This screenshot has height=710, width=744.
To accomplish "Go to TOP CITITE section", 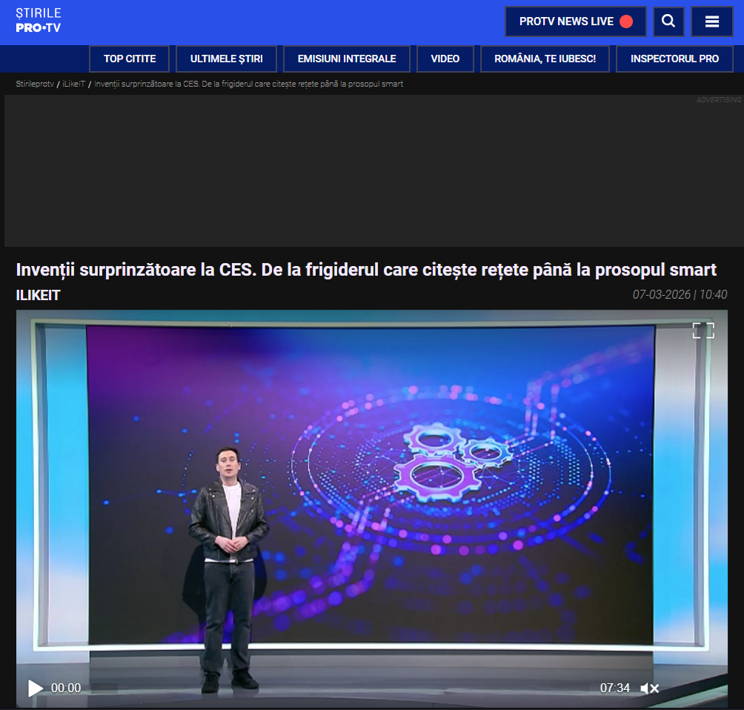I will coord(130,59).
